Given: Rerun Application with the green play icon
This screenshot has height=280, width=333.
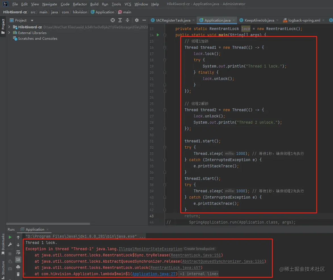Looking at the screenshot, I should click(x=10, y=237).
